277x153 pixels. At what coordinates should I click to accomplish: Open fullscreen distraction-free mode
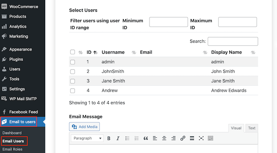tap(201, 138)
